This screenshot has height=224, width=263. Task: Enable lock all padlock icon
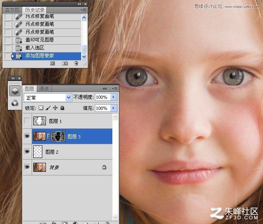coord(62,108)
